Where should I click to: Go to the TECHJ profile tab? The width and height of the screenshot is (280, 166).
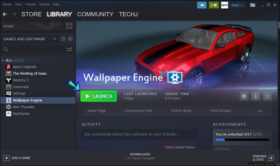(128, 14)
